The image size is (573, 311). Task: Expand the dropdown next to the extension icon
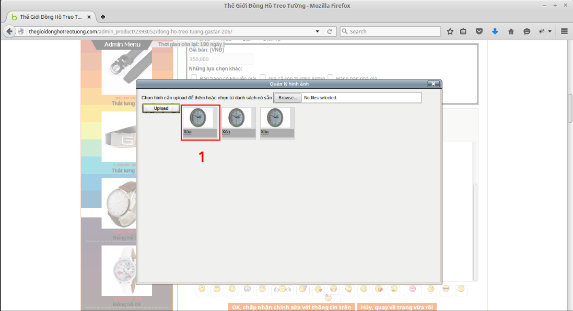coord(549,31)
